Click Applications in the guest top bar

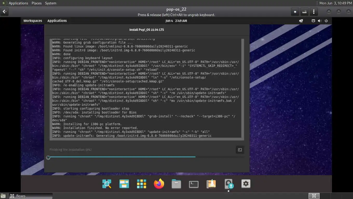57,21
